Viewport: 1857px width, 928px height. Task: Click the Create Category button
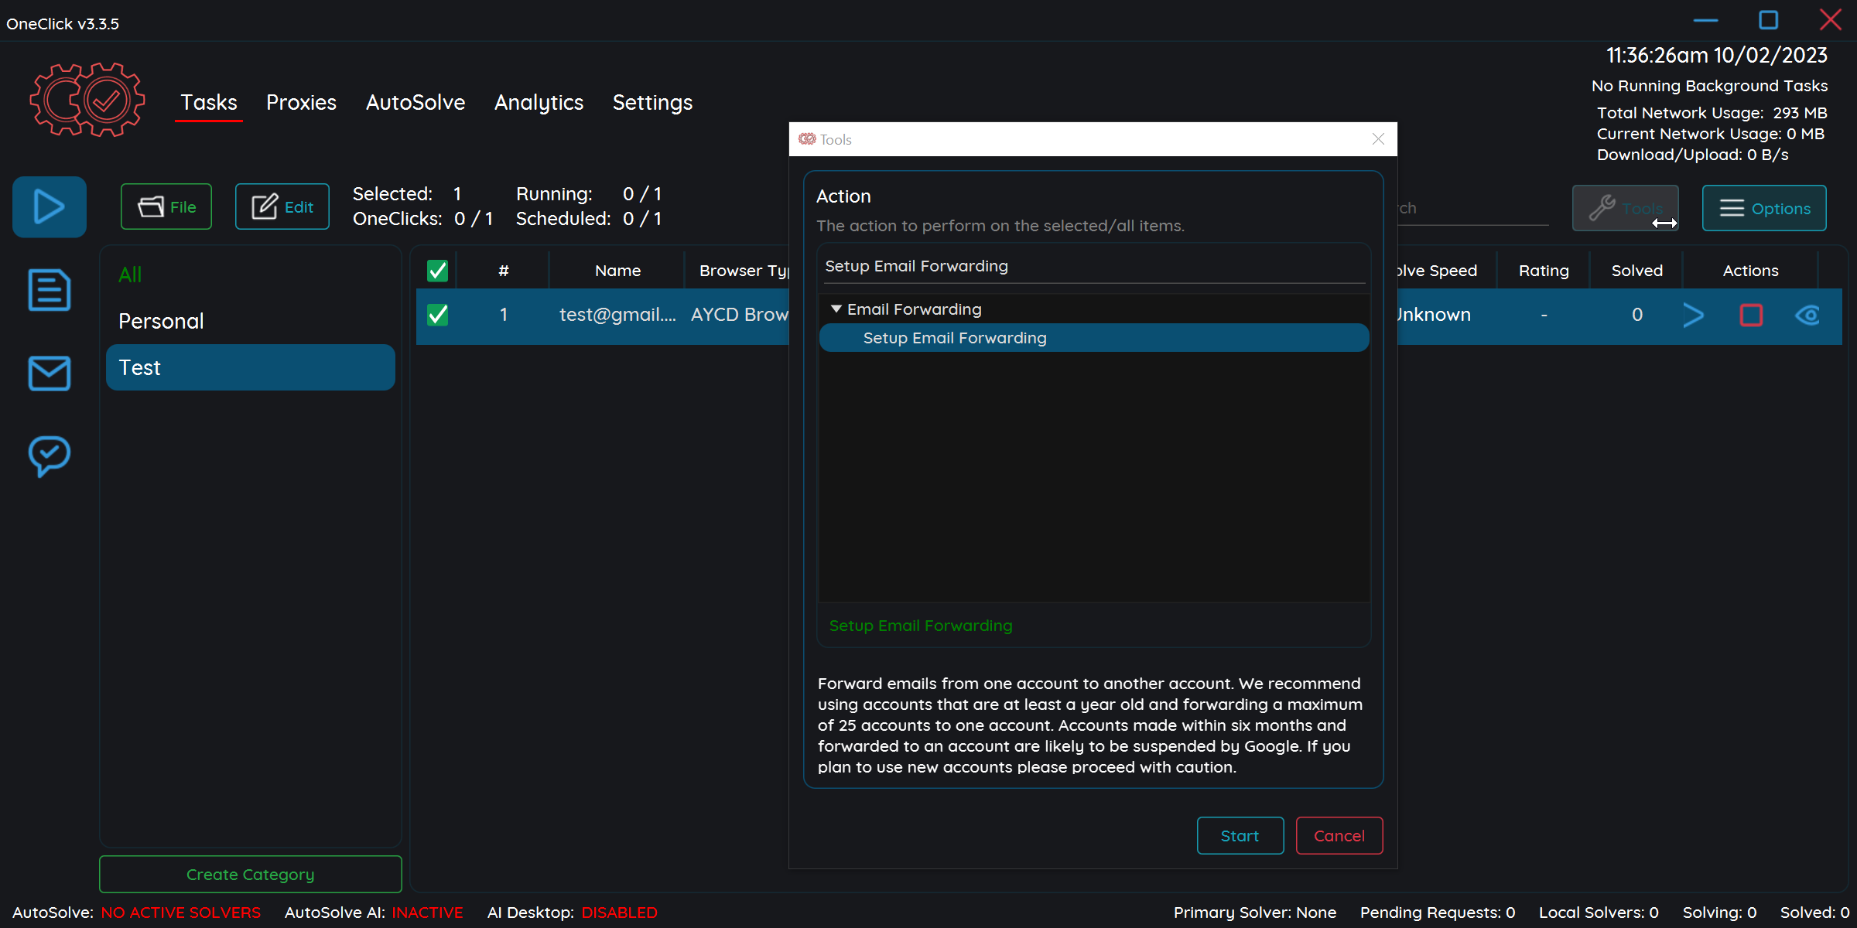coord(250,874)
